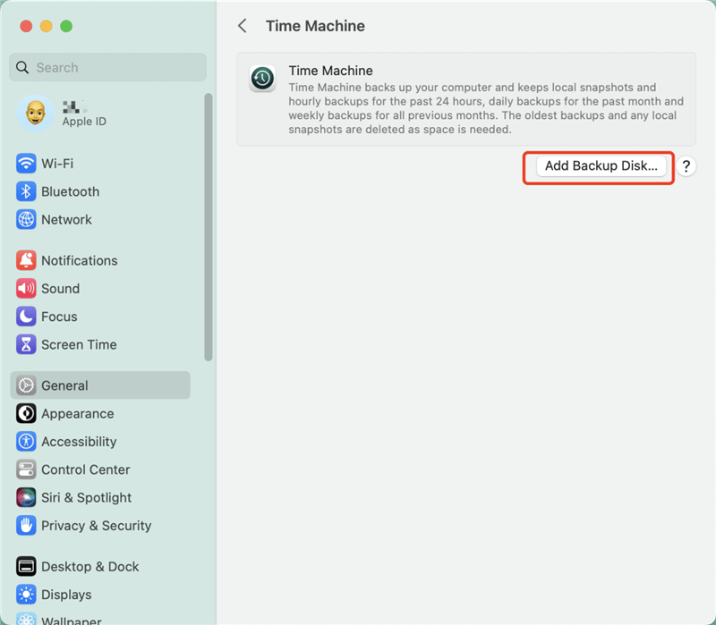This screenshot has width=716, height=625.
Task: Select the Displays icon
Action: pos(24,595)
